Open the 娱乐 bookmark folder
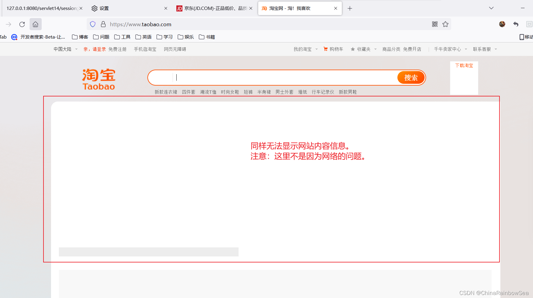This screenshot has width=533, height=298. click(x=186, y=37)
